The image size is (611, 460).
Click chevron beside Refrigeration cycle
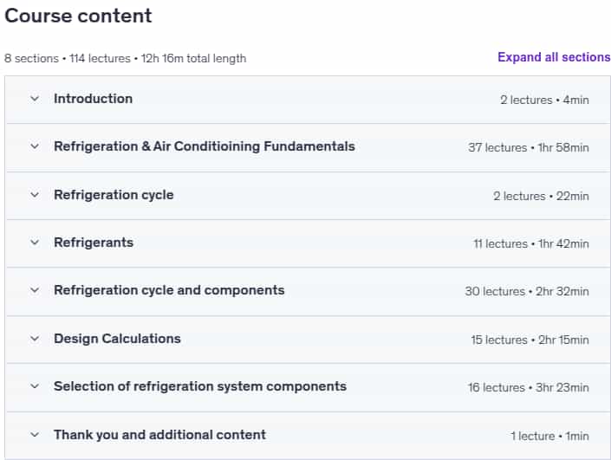(35, 195)
